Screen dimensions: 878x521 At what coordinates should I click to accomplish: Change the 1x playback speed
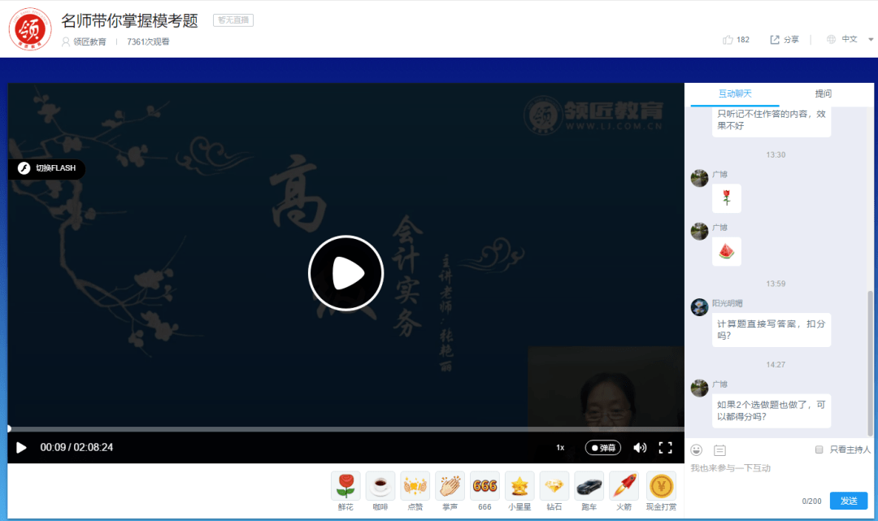point(560,448)
